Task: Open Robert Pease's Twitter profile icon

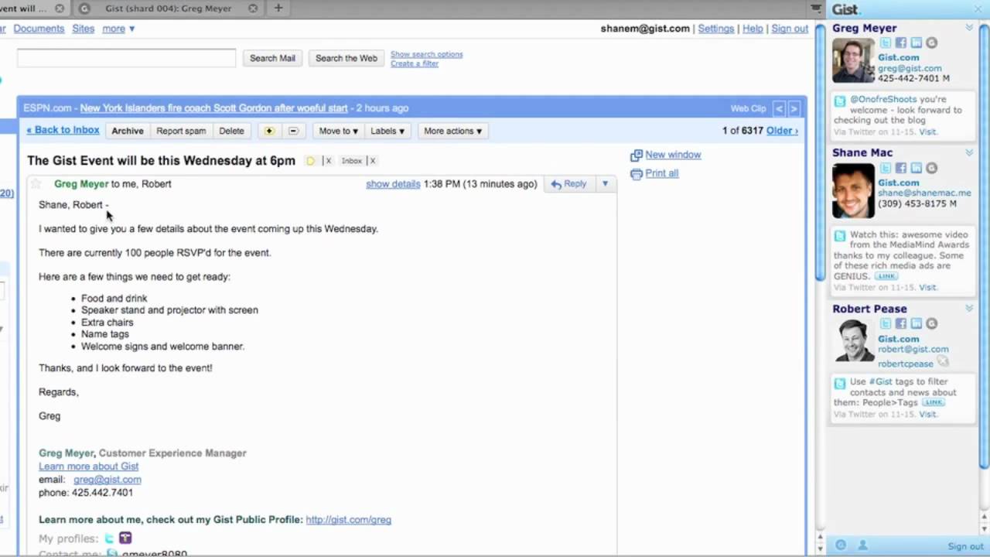Action: 886,324
